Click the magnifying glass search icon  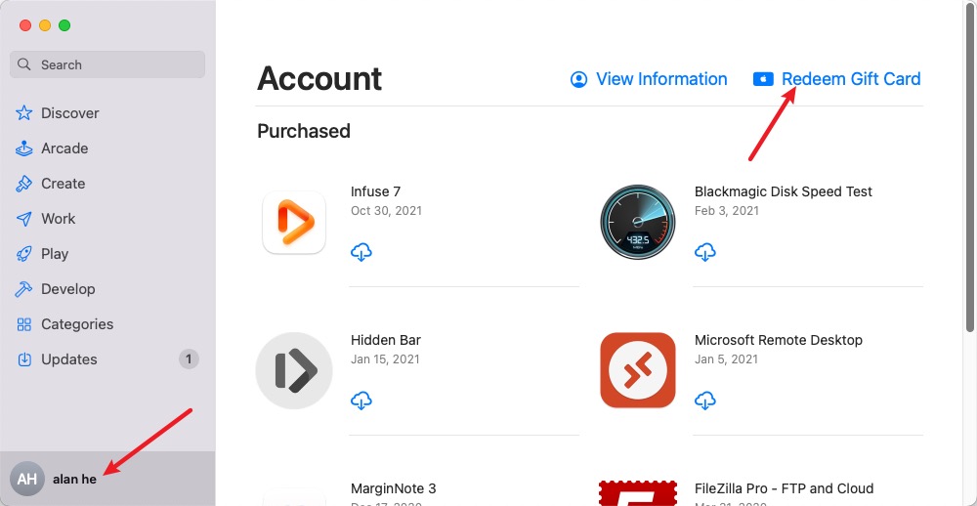[24, 64]
